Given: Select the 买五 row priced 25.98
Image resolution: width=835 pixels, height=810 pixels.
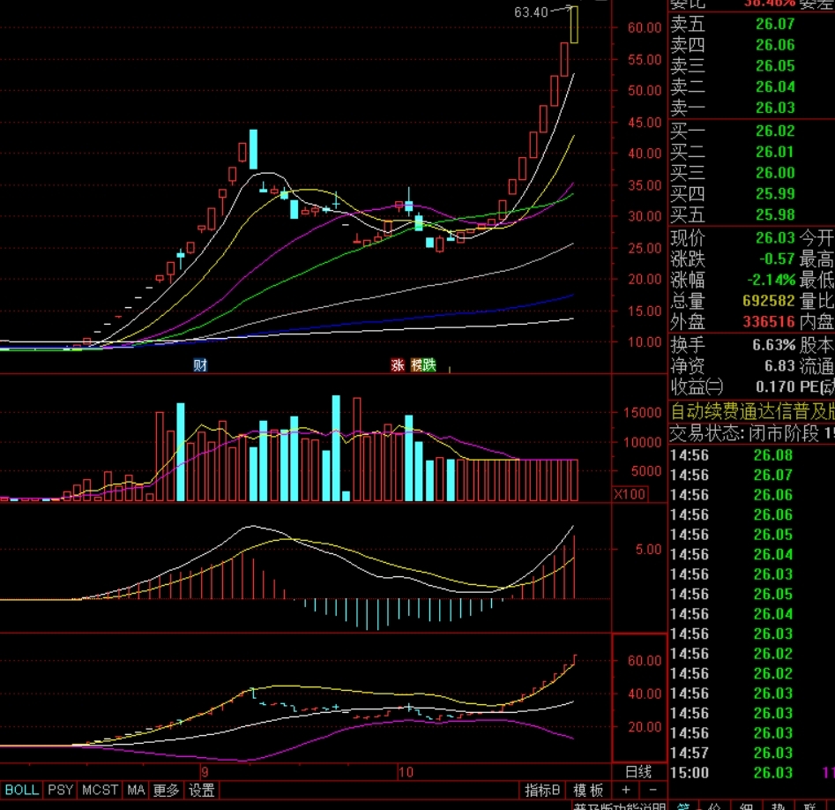Looking at the screenshot, I should pos(751,214).
